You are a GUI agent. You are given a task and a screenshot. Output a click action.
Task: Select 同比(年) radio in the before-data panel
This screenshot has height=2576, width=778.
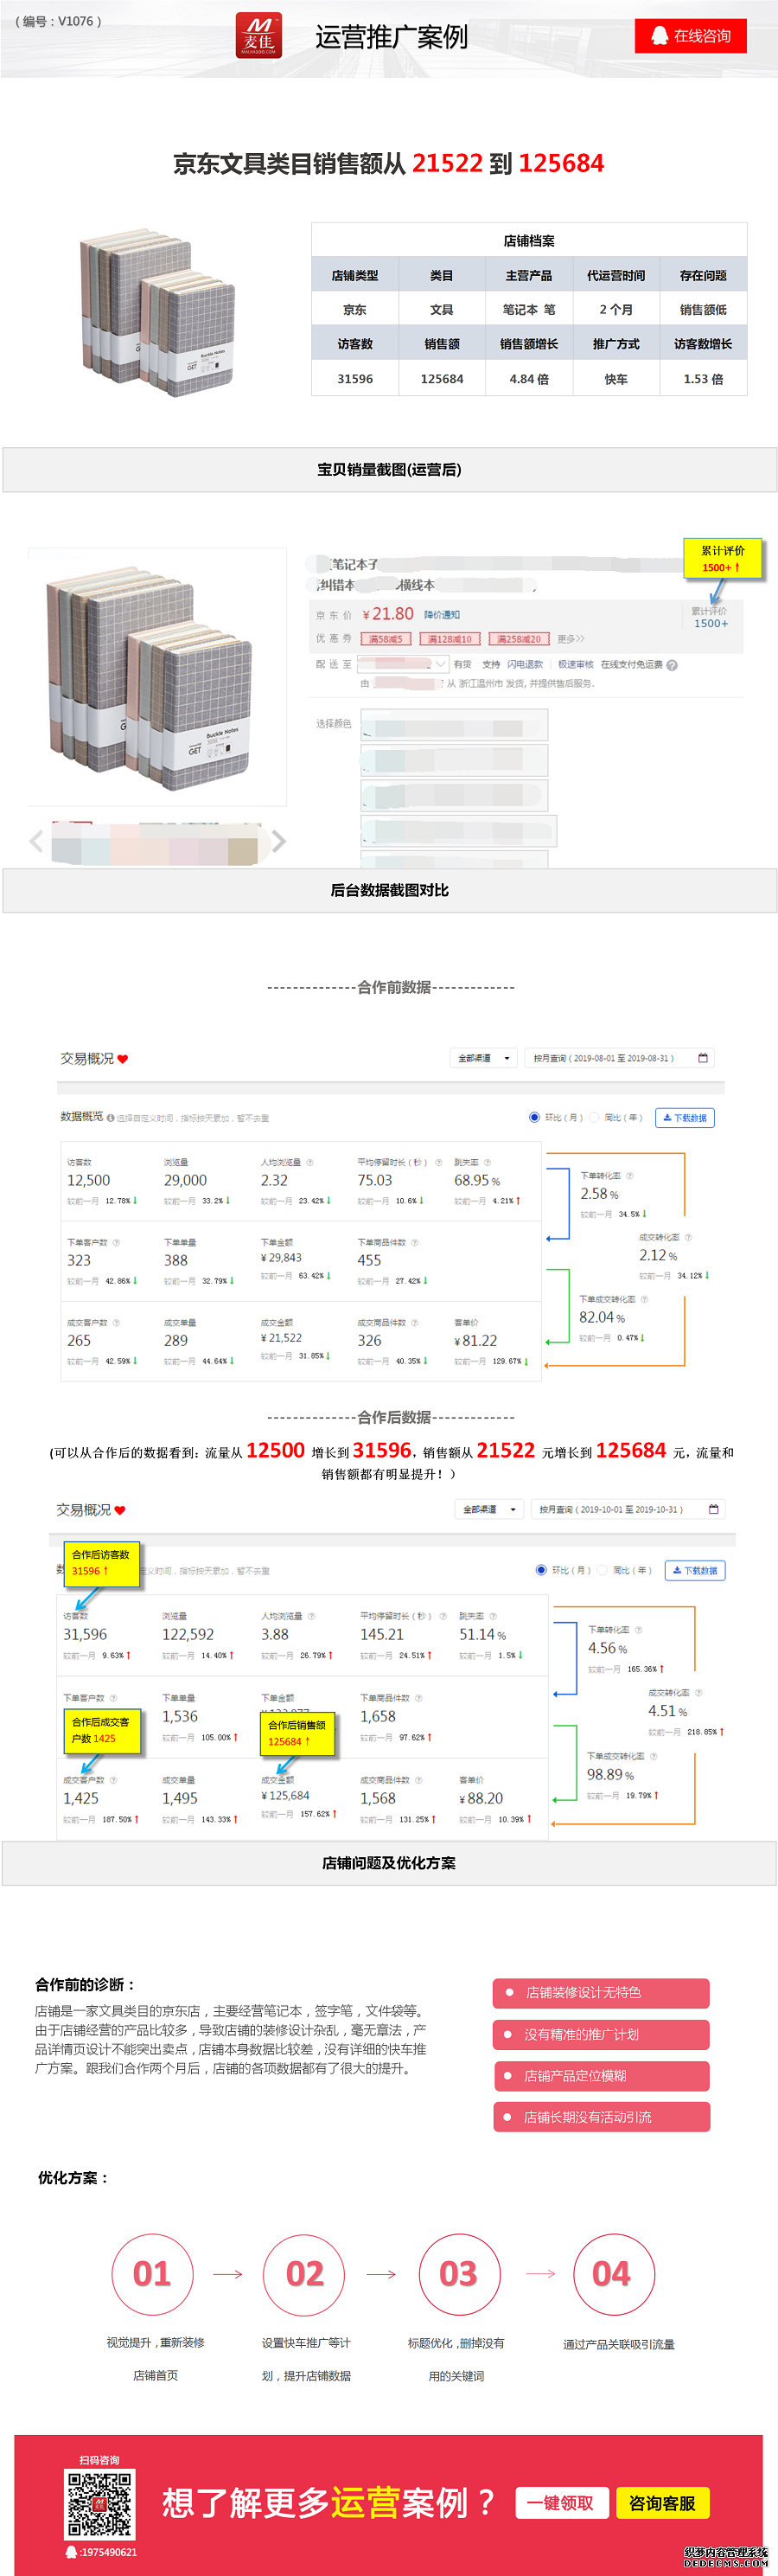click(x=593, y=1117)
